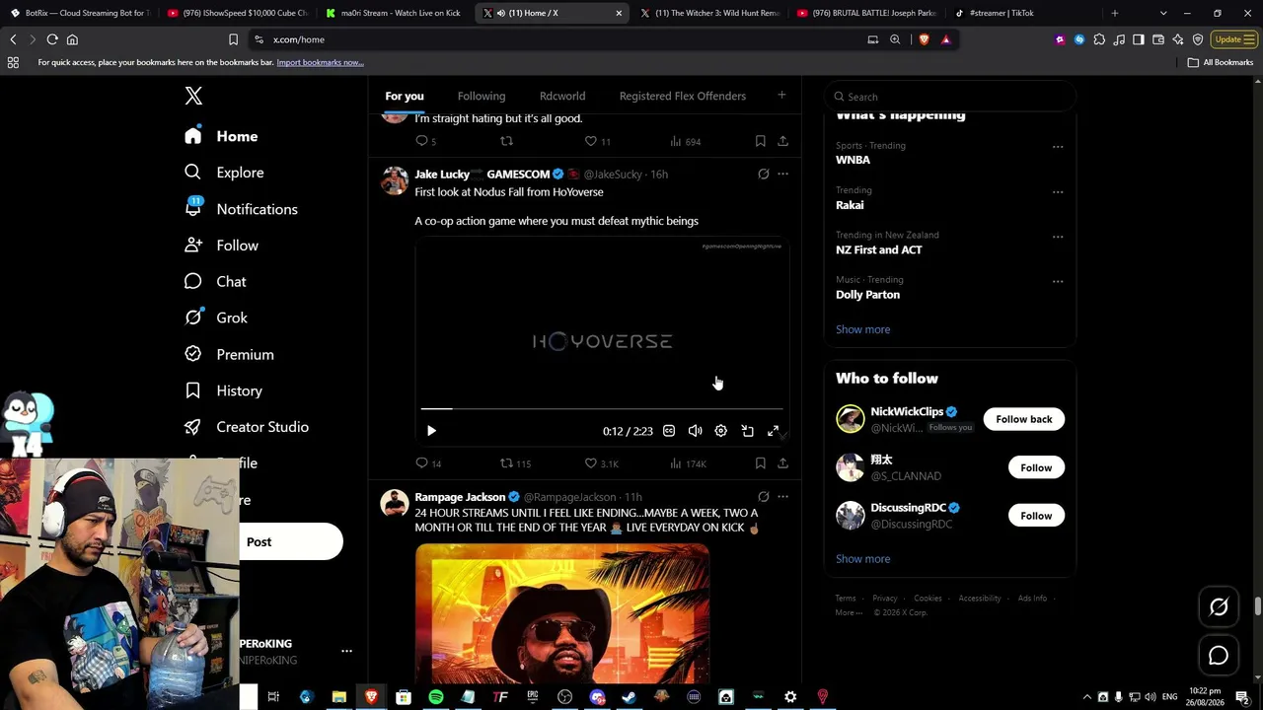
Task: Like the top post with 11 likes
Action: [x=597, y=141]
